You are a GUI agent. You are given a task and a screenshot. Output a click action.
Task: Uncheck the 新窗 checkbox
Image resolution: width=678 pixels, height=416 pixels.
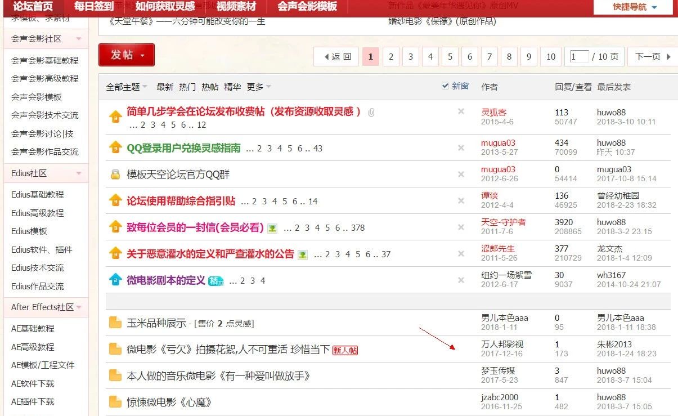click(x=444, y=86)
